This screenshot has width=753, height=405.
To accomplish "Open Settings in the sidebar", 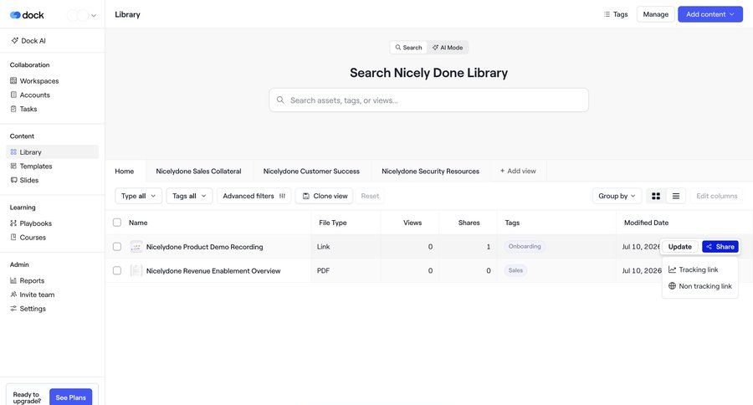I will point(28,308).
